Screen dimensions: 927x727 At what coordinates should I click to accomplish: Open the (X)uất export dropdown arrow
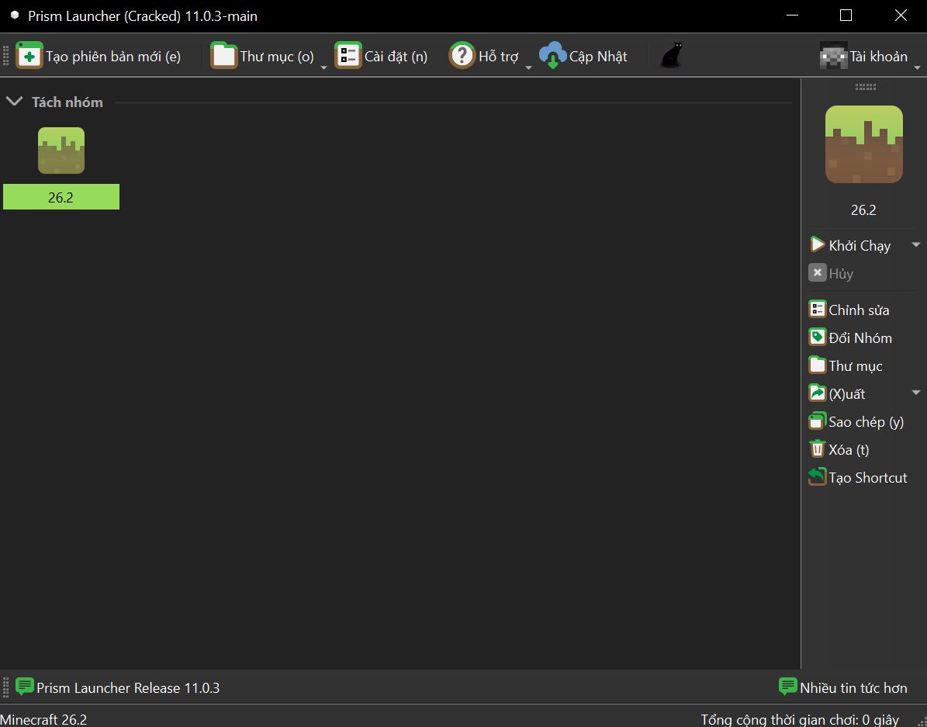[916, 393]
